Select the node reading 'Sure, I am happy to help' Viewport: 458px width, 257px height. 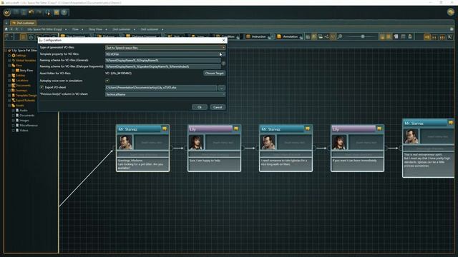pos(214,148)
